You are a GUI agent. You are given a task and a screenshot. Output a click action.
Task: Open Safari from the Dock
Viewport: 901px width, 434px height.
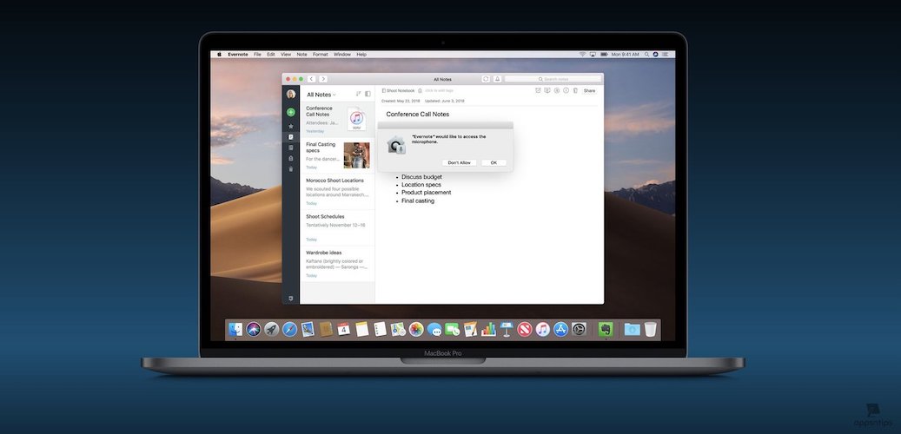pyautogui.click(x=289, y=330)
